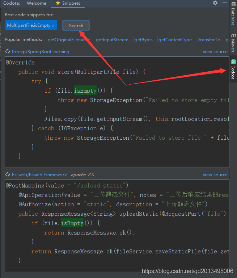Click the 'Popular methods:' label
This screenshot has width=237, height=278.
pyautogui.click(x=24, y=39)
